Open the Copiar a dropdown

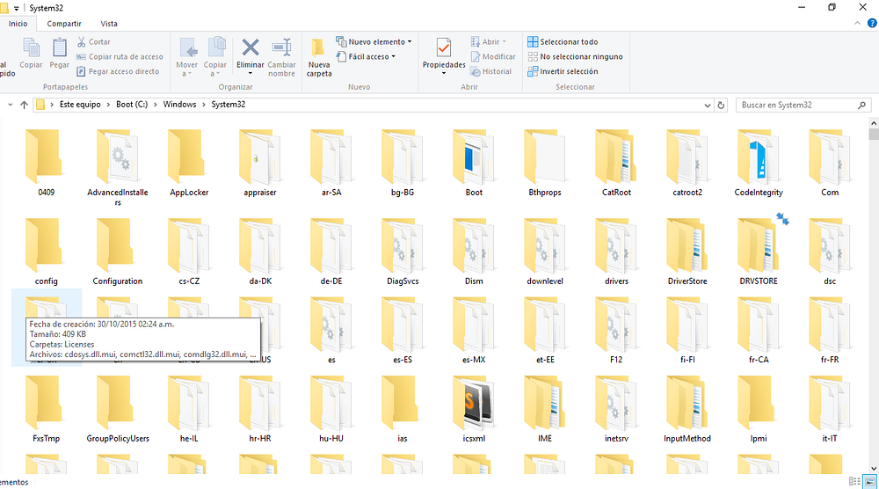tap(215, 57)
